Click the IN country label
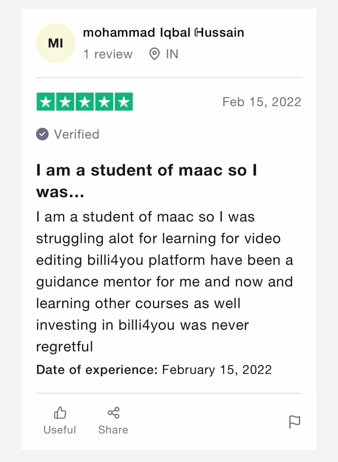The image size is (338, 462). 172,54
